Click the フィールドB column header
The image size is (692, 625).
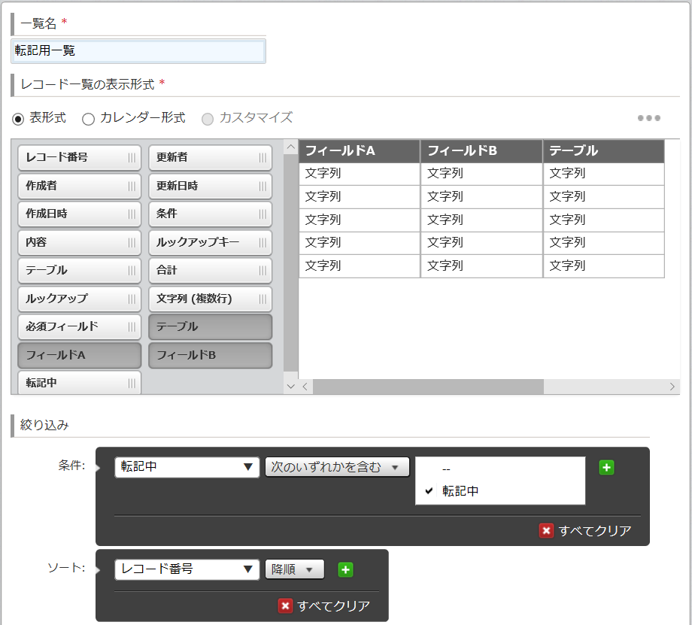point(481,151)
